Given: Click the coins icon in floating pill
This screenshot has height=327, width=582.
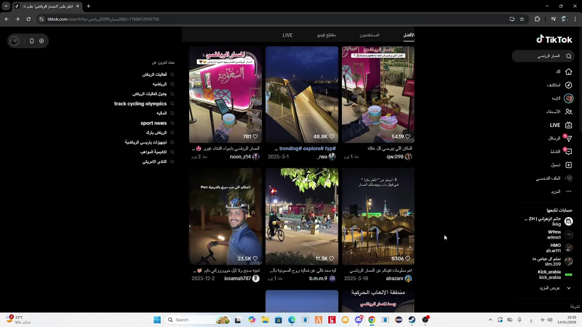Looking at the screenshot, I should coord(41,41).
